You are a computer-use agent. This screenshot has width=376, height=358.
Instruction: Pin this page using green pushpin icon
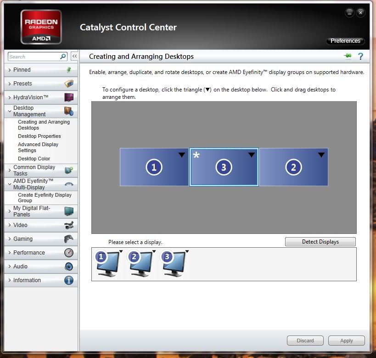[x=348, y=56]
